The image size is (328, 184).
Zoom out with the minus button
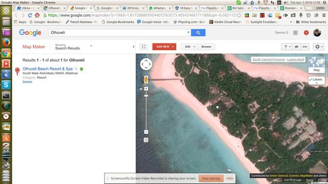pyautogui.click(x=146, y=132)
